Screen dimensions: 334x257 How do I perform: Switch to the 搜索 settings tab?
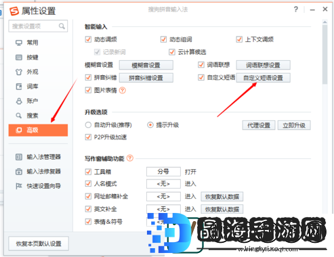[38, 116]
